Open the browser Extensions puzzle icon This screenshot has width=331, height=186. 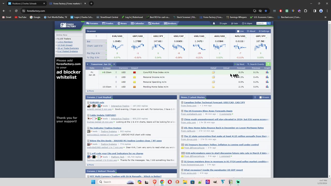pyautogui.click(x=306, y=11)
